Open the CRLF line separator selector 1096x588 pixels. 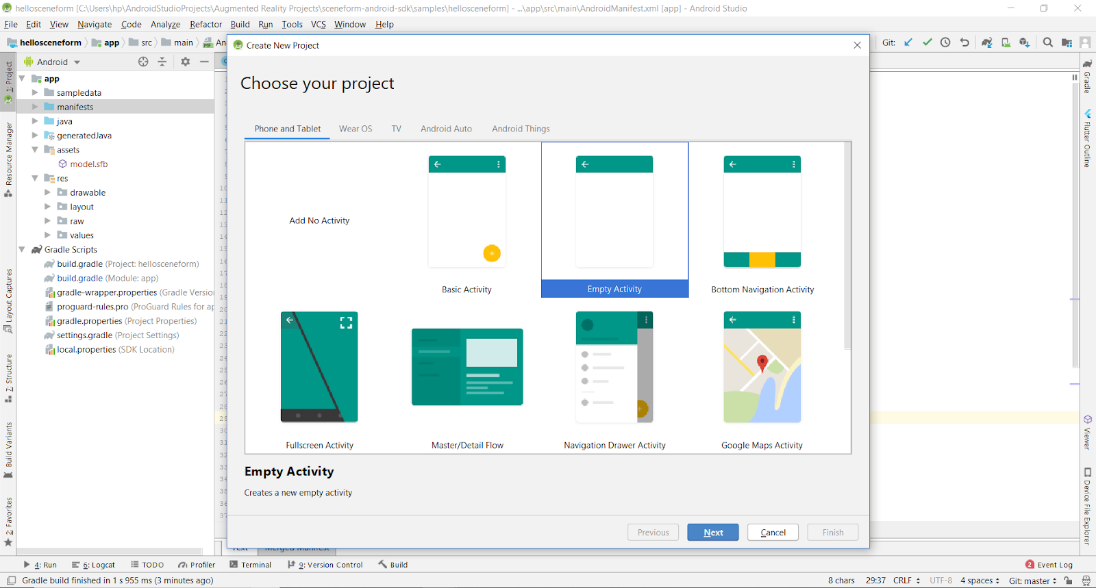point(907,580)
